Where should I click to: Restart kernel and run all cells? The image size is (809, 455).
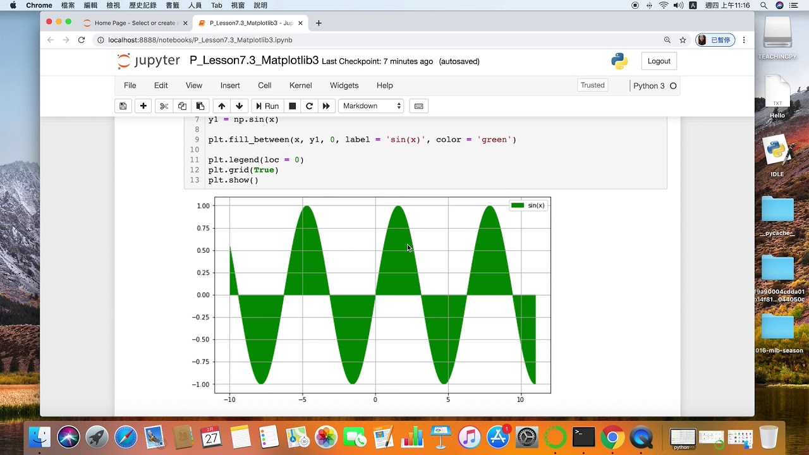(326, 106)
